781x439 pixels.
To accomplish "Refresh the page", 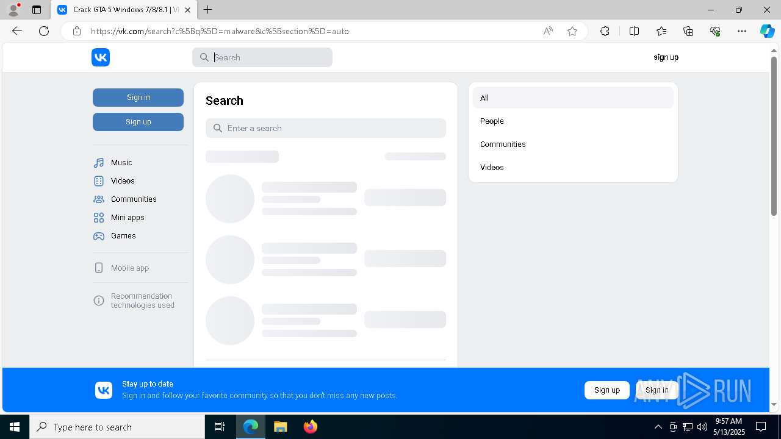I will [x=44, y=31].
